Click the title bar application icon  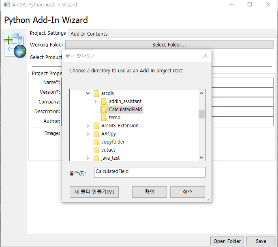coord(7,4)
